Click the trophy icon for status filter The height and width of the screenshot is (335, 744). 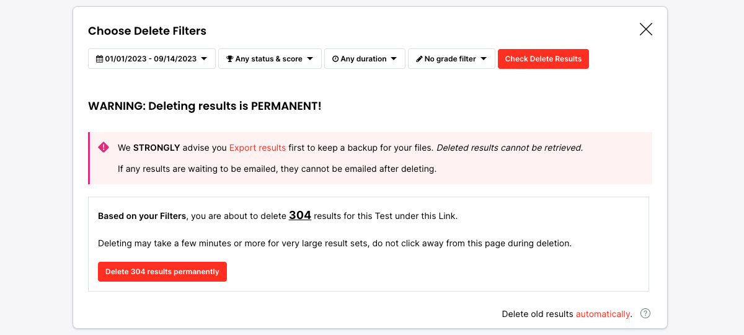tap(229, 59)
